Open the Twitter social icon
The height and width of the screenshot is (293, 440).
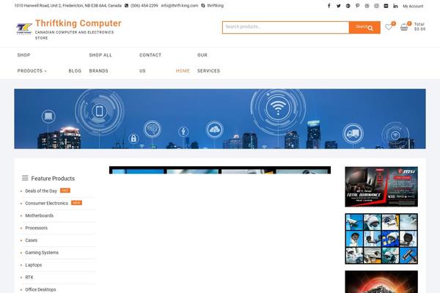[338, 6]
